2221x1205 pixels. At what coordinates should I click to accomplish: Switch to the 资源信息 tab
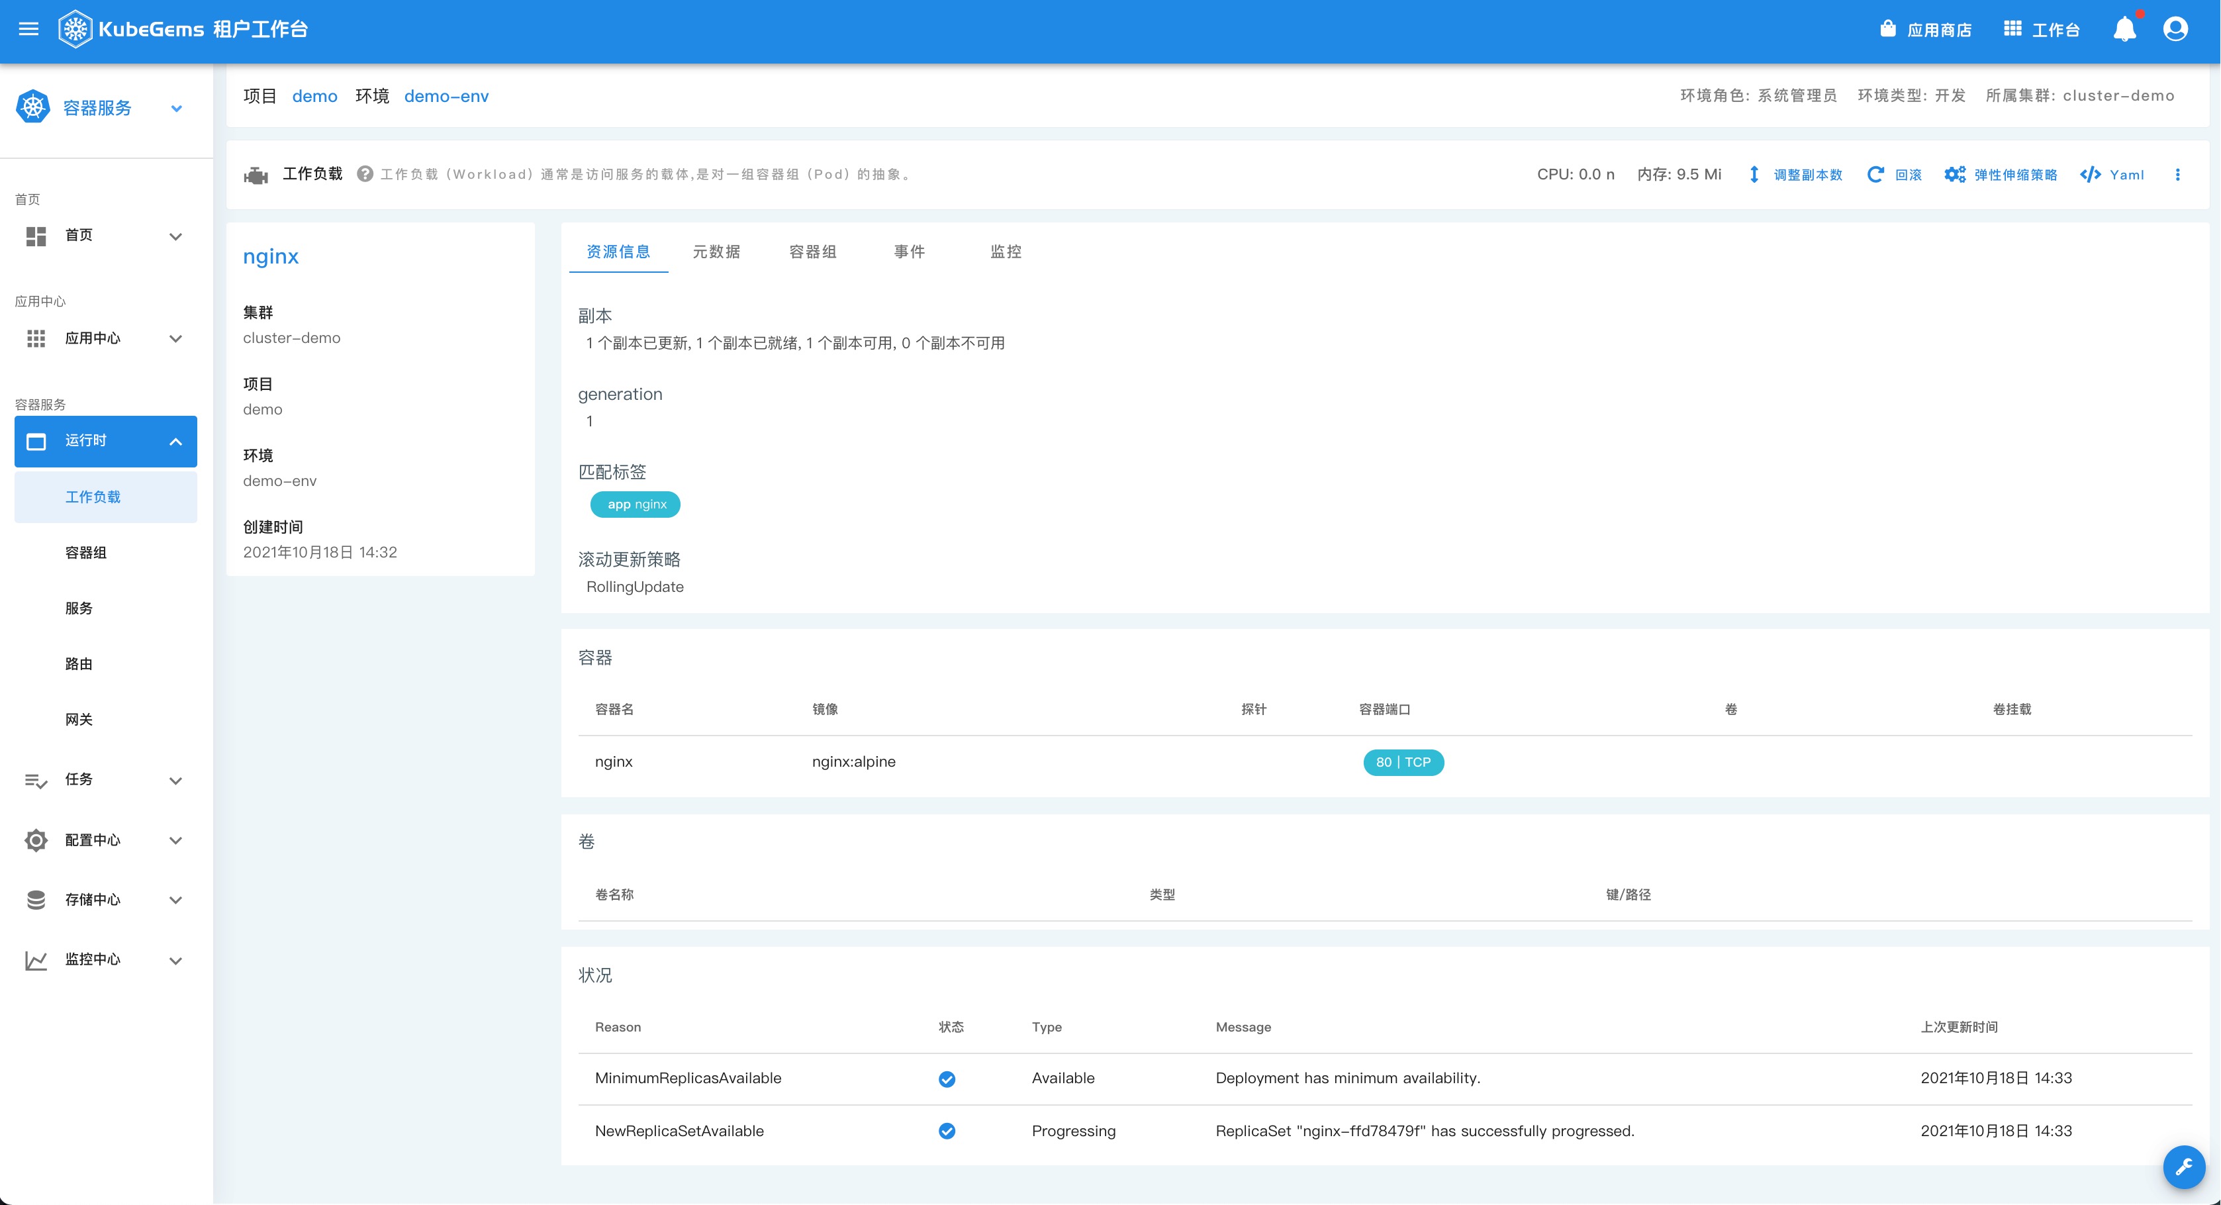coord(618,252)
